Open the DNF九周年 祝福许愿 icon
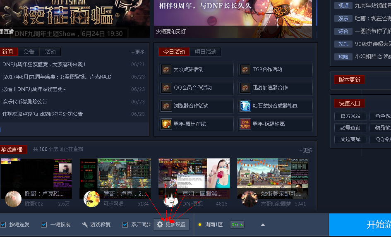The width and height of the screenshot is (391, 237). point(245,124)
